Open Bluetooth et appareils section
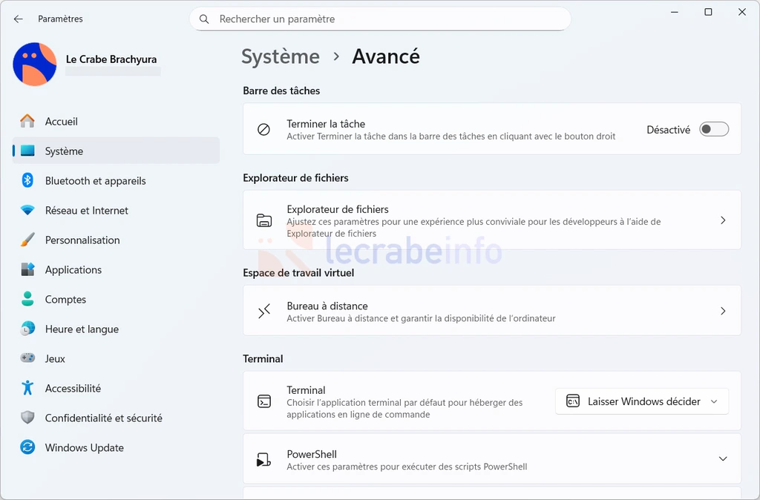 click(116, 180)
